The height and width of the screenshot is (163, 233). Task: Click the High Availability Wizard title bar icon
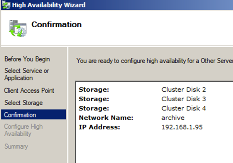(6, 5)
